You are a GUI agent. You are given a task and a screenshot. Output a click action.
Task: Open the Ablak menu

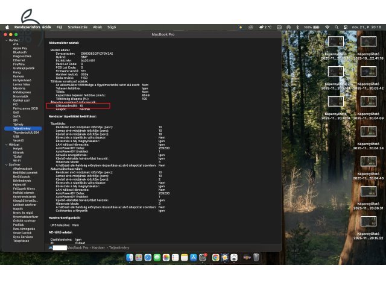(x=98, y=27)
